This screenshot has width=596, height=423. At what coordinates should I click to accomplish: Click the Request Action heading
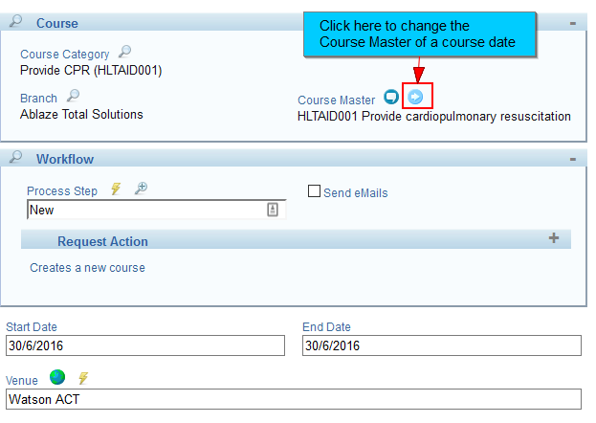pos(102,241)
